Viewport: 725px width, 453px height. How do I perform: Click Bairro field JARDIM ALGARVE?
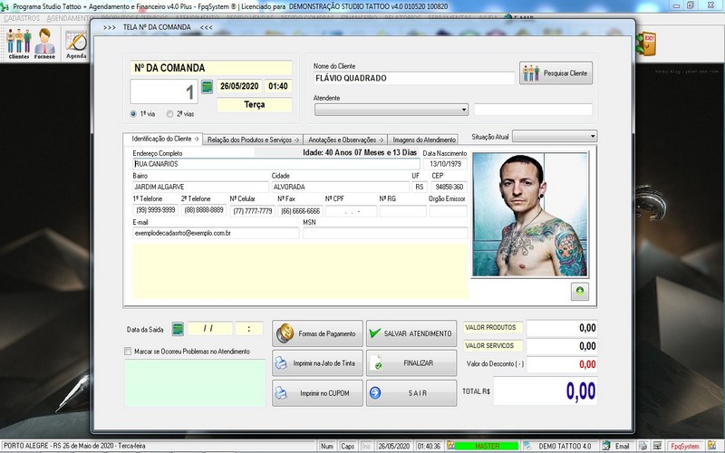coord(200,187)
